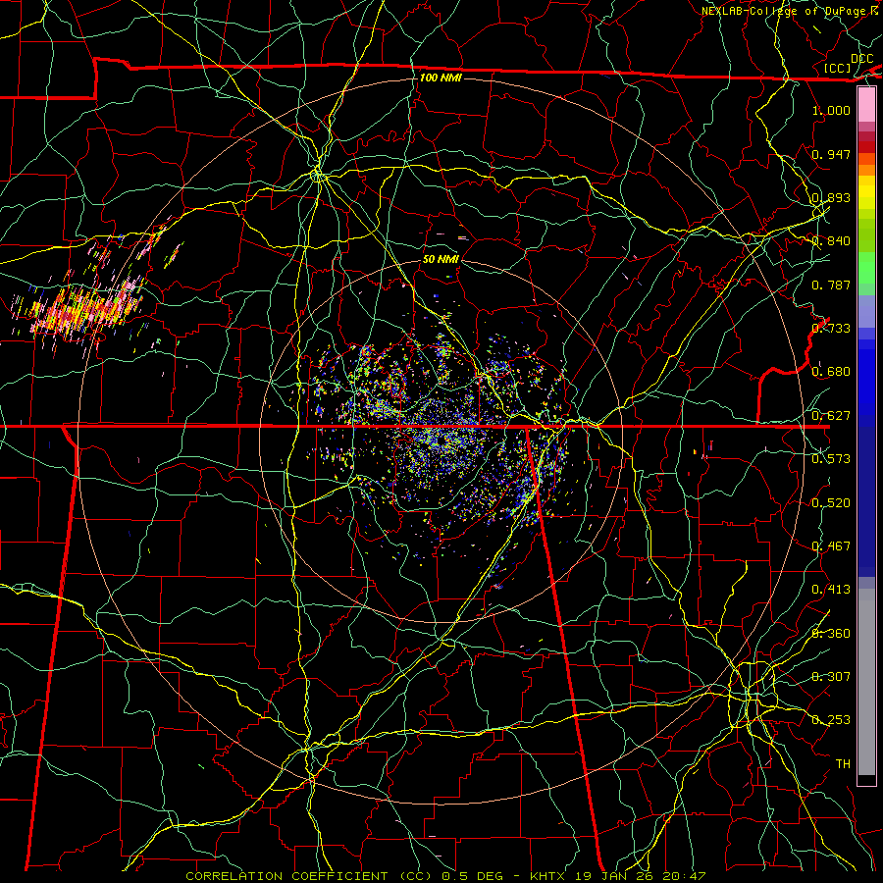Select the 0.413 scale value
The image size is (883, 883).
(831, 590)
